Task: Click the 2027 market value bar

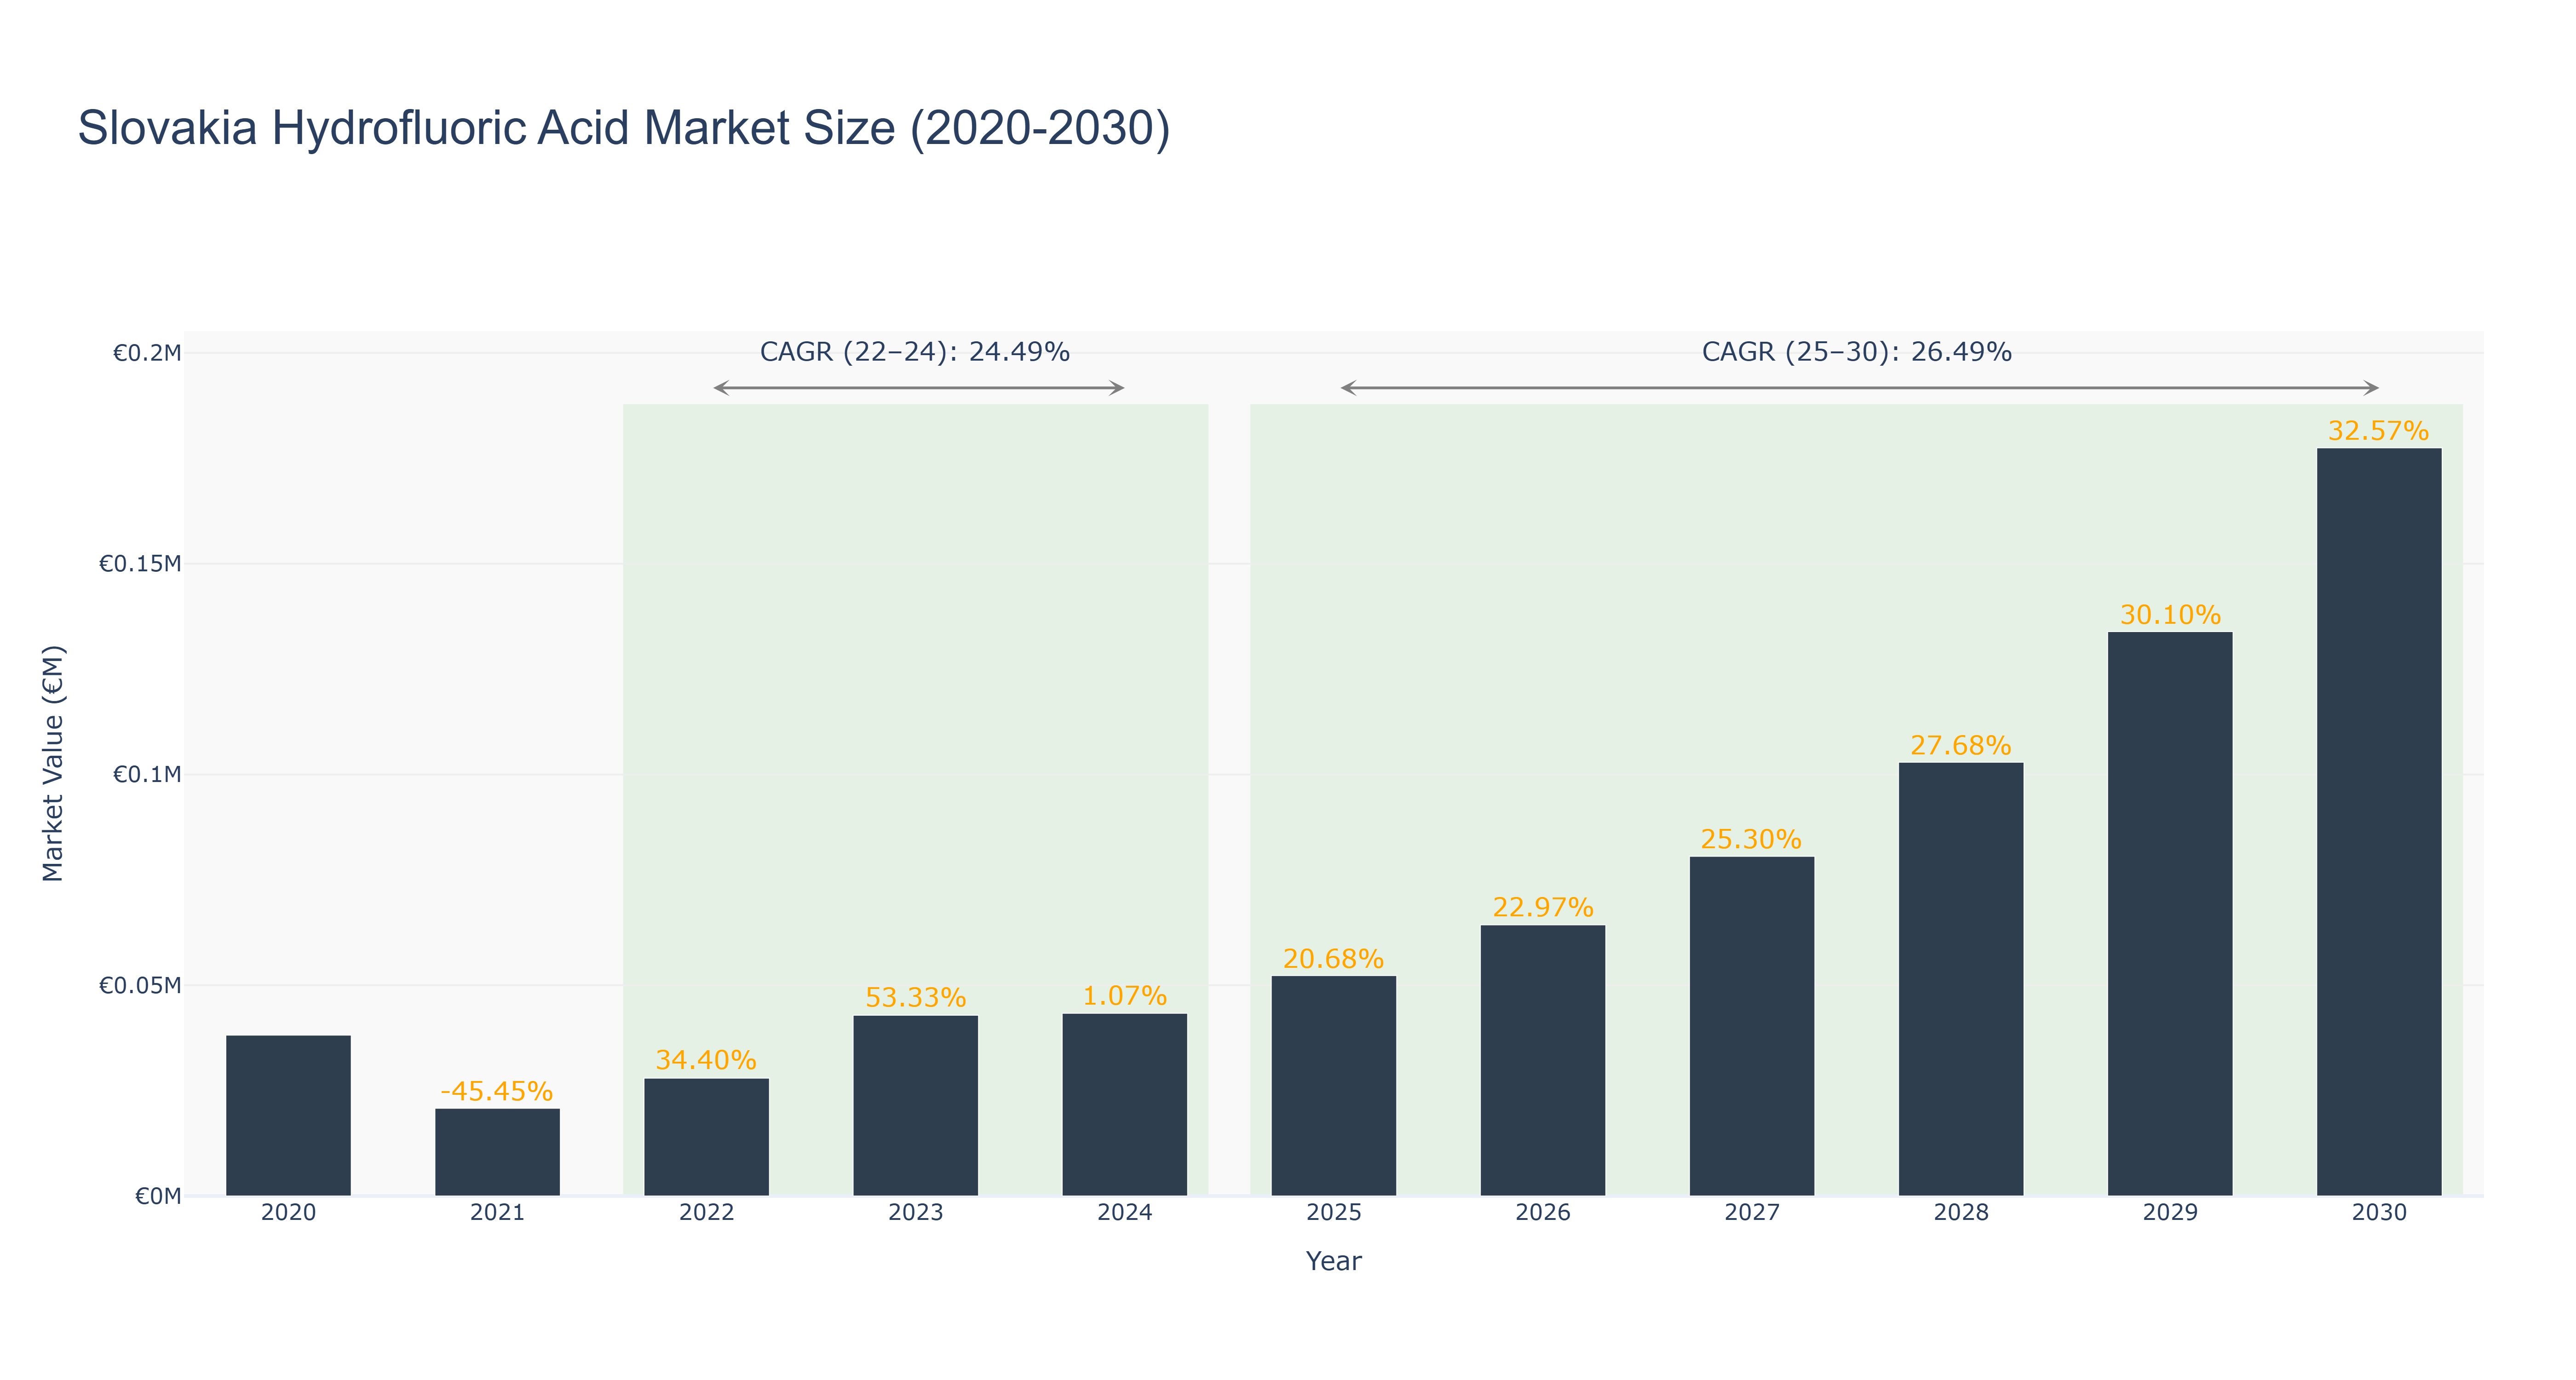Action: [x=1751, y=1026]
